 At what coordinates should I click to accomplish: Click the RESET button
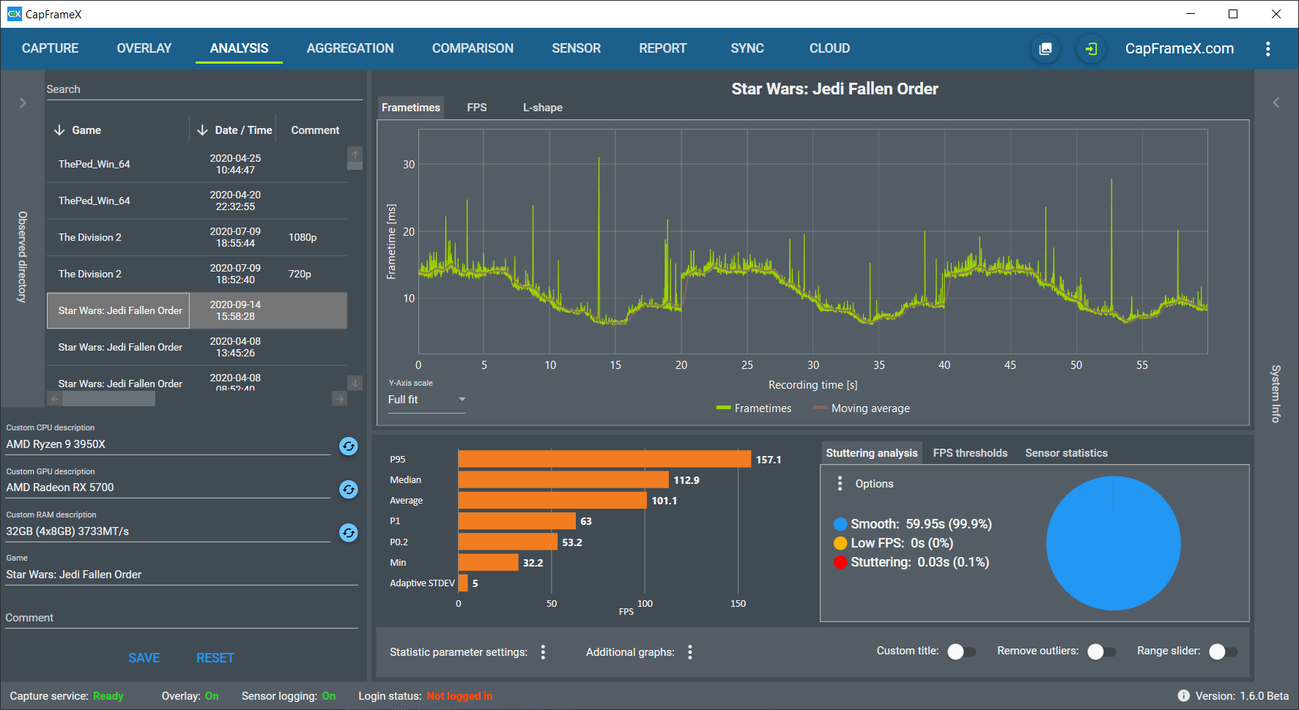point(215,658)
